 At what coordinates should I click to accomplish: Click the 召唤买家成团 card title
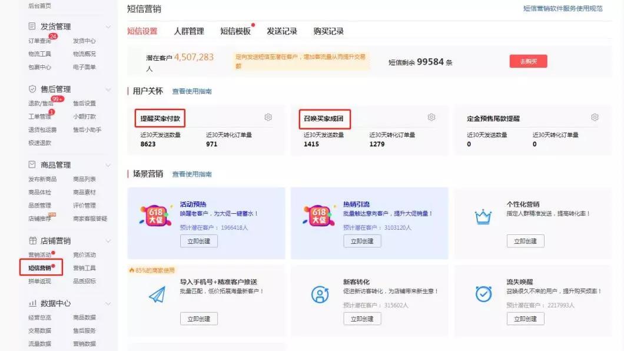click(324, 118)
